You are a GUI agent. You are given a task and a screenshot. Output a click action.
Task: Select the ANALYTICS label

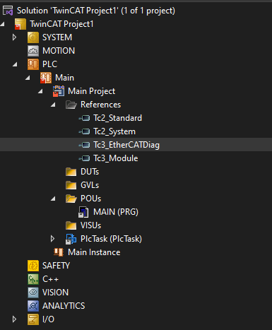(64, 306)
